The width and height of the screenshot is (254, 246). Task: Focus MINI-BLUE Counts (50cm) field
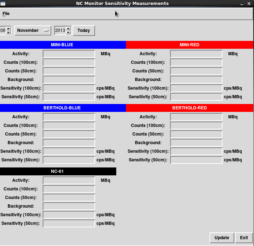(69, 71)
